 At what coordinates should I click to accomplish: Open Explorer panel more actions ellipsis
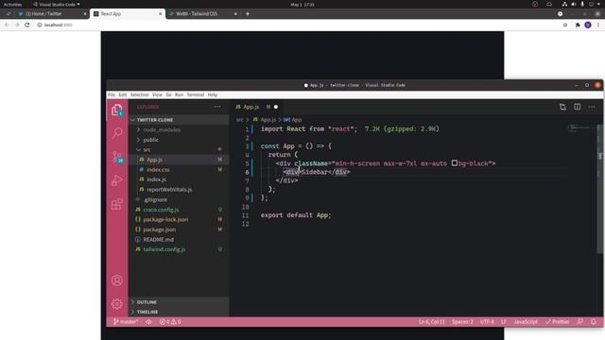point(217,107)
